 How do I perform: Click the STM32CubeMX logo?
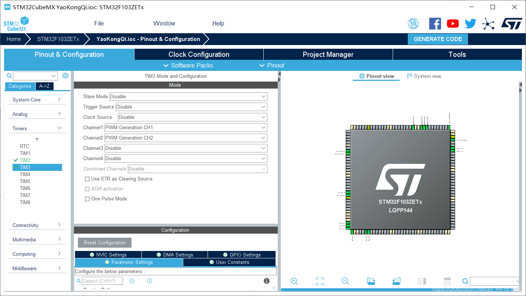[16, 24]
